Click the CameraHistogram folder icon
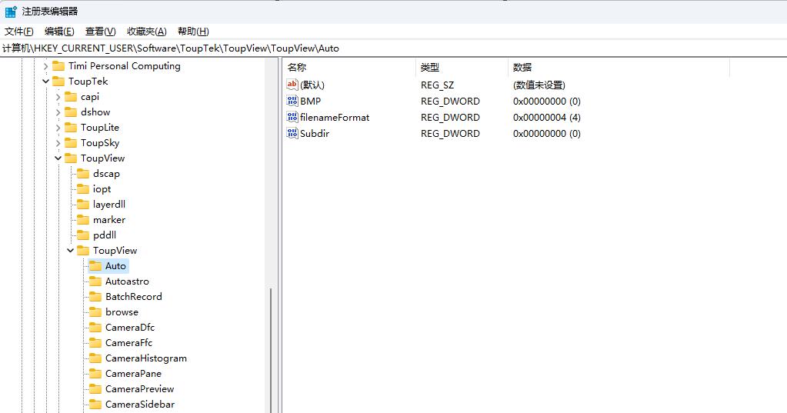Screen dimensions: 787x413 tap(95, 358)
